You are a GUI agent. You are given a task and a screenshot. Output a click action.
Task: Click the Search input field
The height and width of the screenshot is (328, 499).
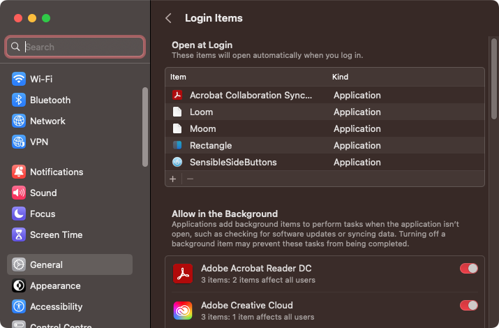[75, 47]
